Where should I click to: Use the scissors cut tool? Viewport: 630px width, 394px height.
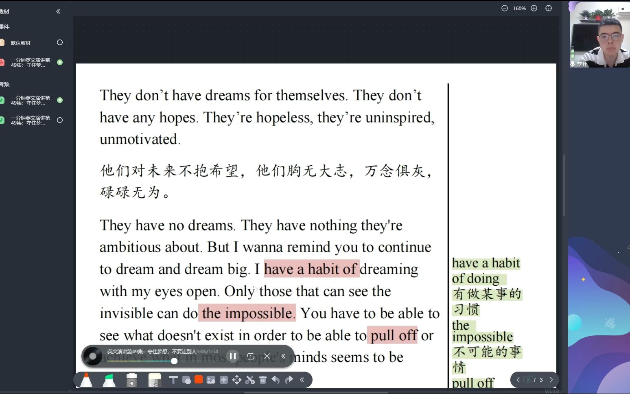coord(250,380)
